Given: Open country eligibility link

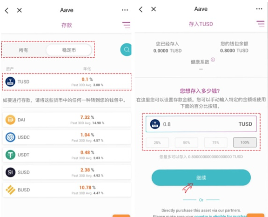Looking at the screenshot, I should click(221, 216).
